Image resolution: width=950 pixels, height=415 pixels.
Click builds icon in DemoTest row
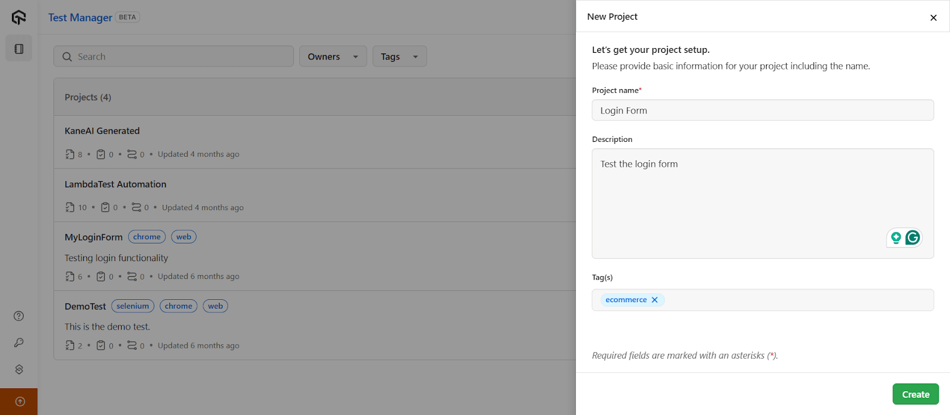[x=132, y=346]
